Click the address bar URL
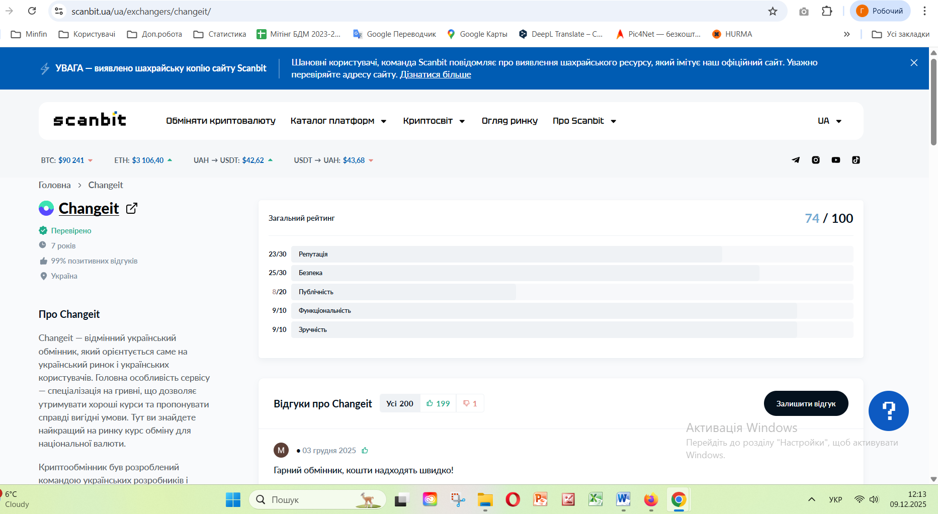The height and width of the screenshot is (514, 938). [141, 11]
